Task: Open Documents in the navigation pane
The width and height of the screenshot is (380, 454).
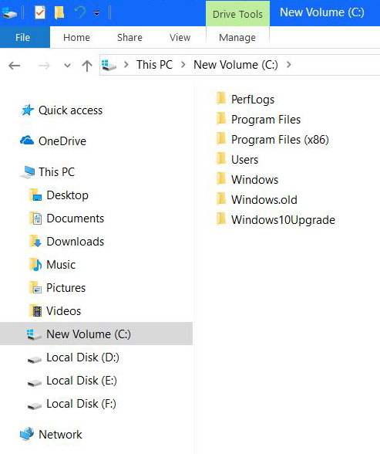Action: pos(75,219)
